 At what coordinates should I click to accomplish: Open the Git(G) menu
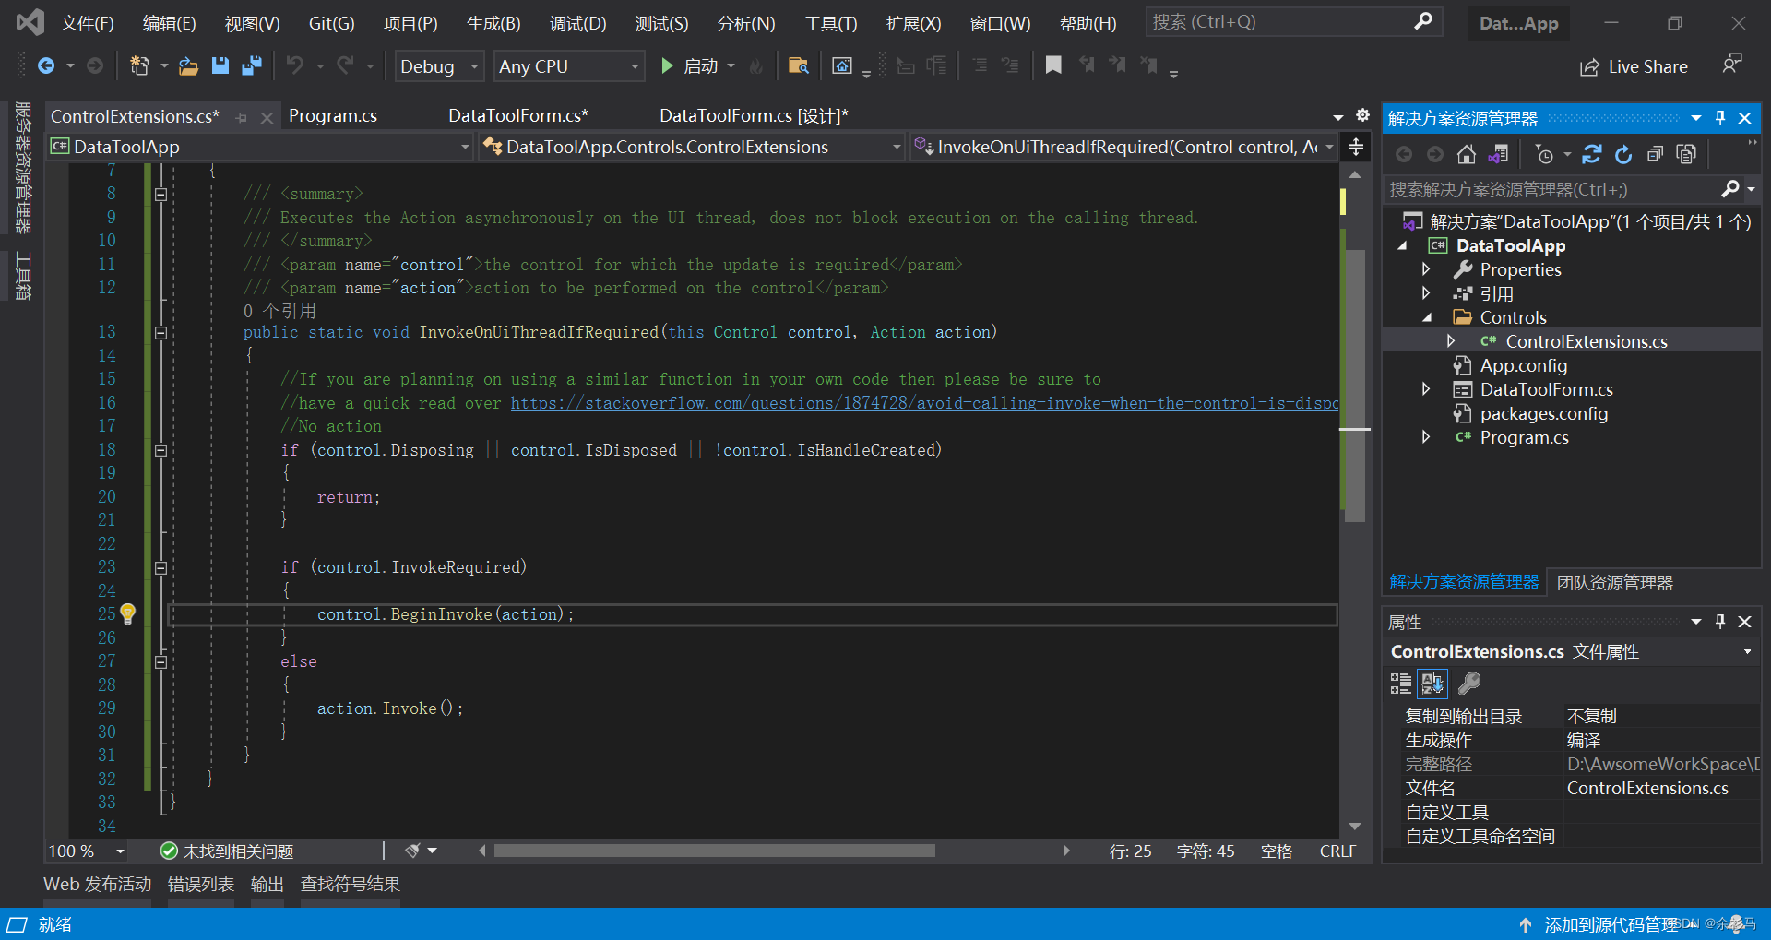330,23
